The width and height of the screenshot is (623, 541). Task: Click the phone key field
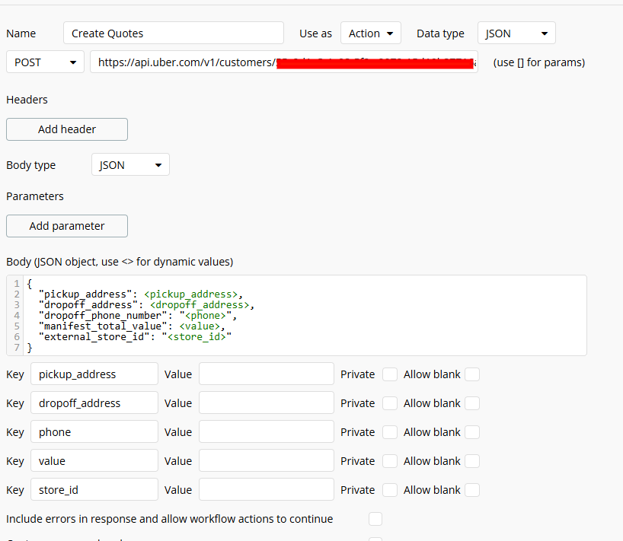(94, 432)
